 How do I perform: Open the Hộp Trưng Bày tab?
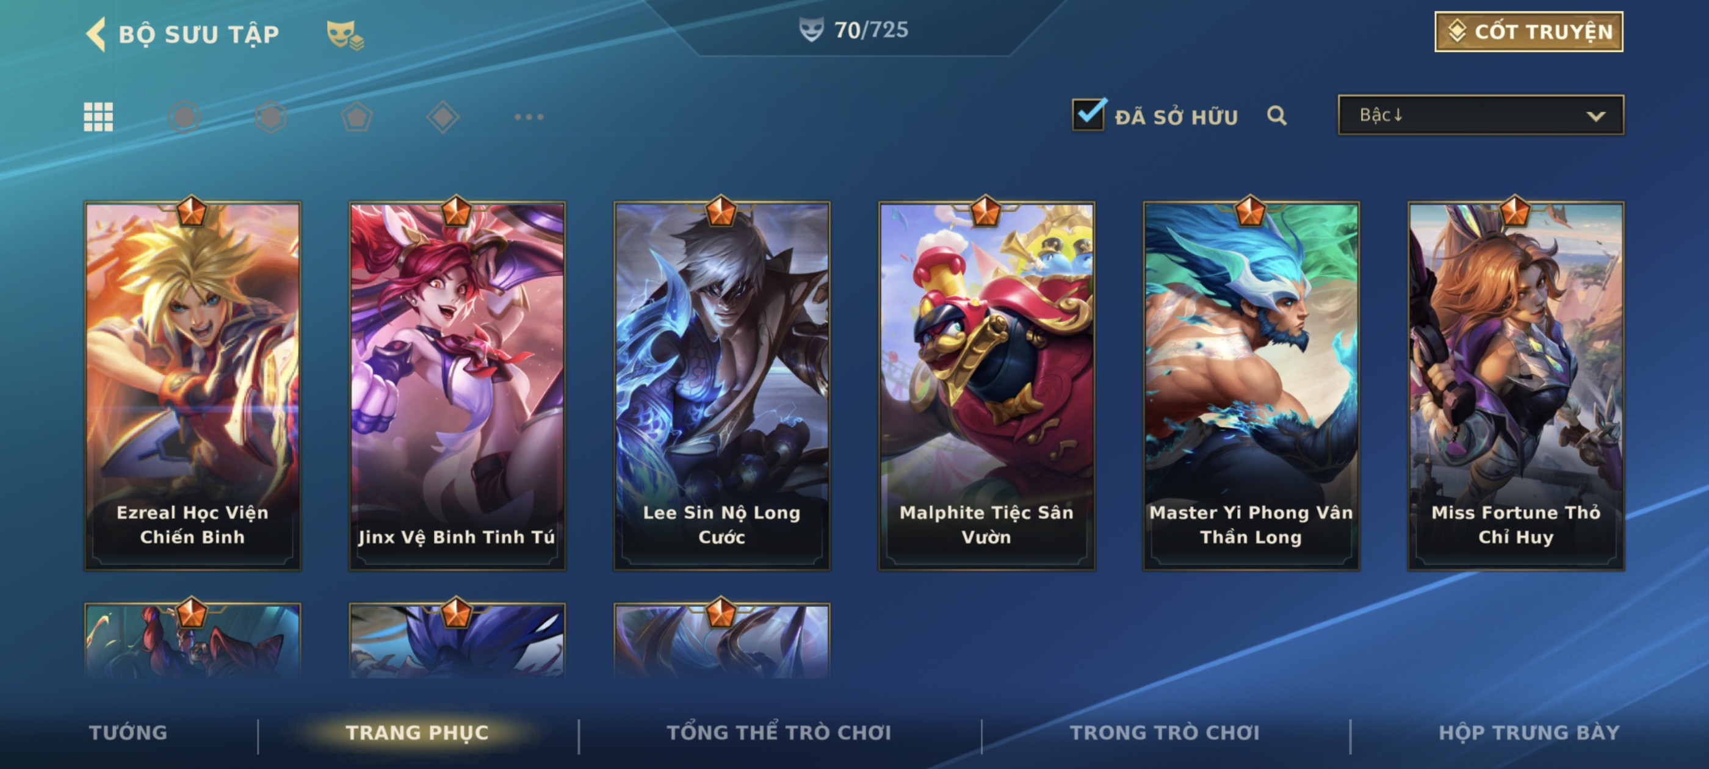1529,732
